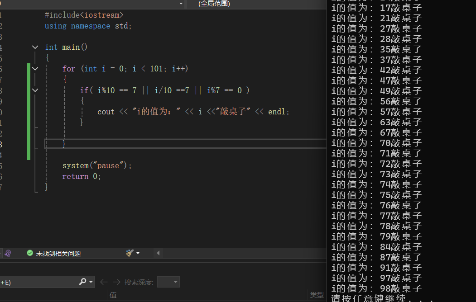This screenshot has width=476, height=302.
Task: Click the closing brace on highlighted line
Action: pos(64,144)
